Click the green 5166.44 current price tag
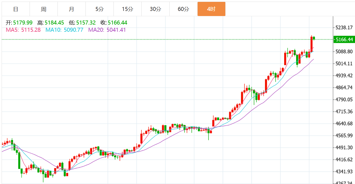 pyautogui.click(x=344, y=40)
